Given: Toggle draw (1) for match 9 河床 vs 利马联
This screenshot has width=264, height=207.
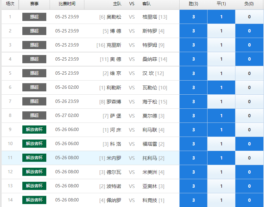Looking at the screenshot, I should click(x=221, y=130).
